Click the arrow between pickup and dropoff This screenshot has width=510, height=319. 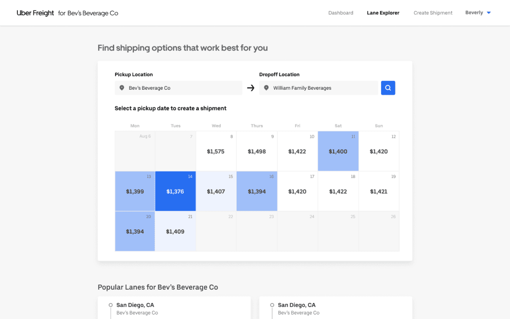tap(251, 88)
